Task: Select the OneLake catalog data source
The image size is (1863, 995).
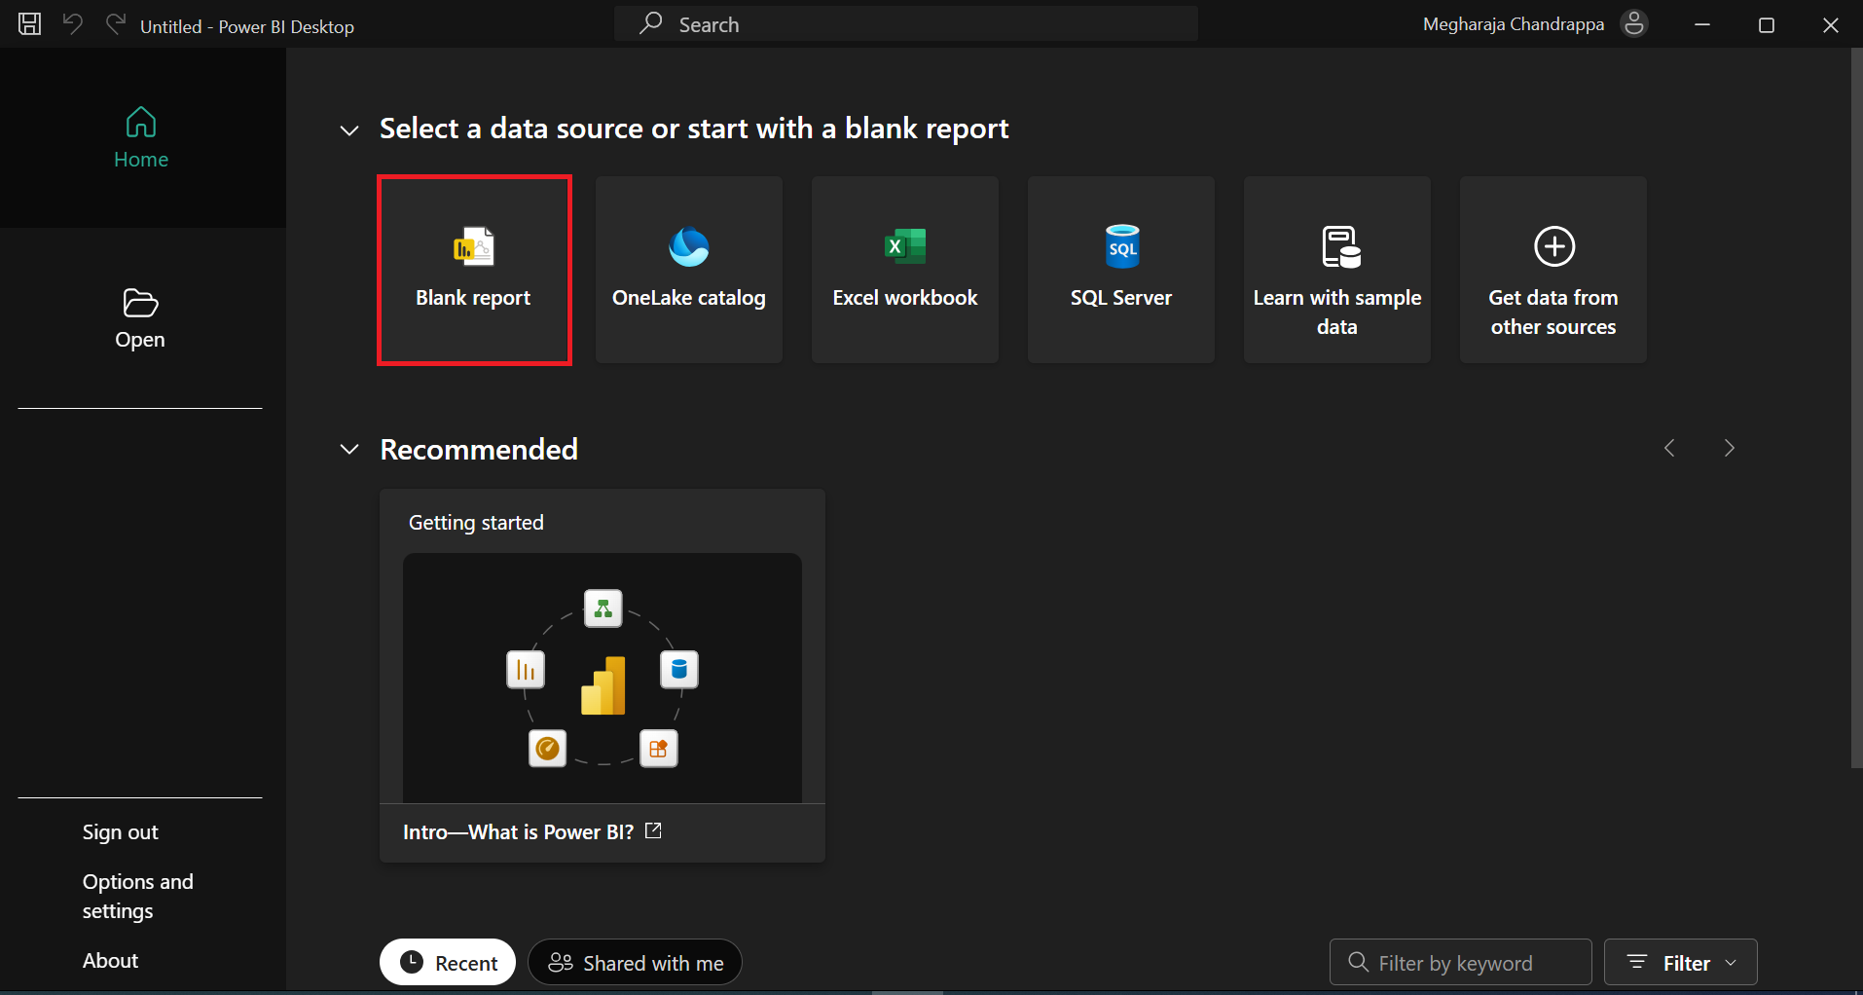Action: (x=689, y=270)
